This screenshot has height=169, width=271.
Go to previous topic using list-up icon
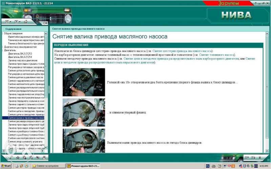[x=247, y=158]
